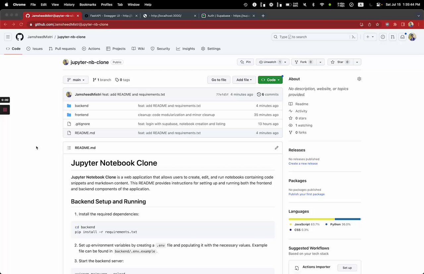Open the Apple menu
Screen dimensions: 424x274
6,5
